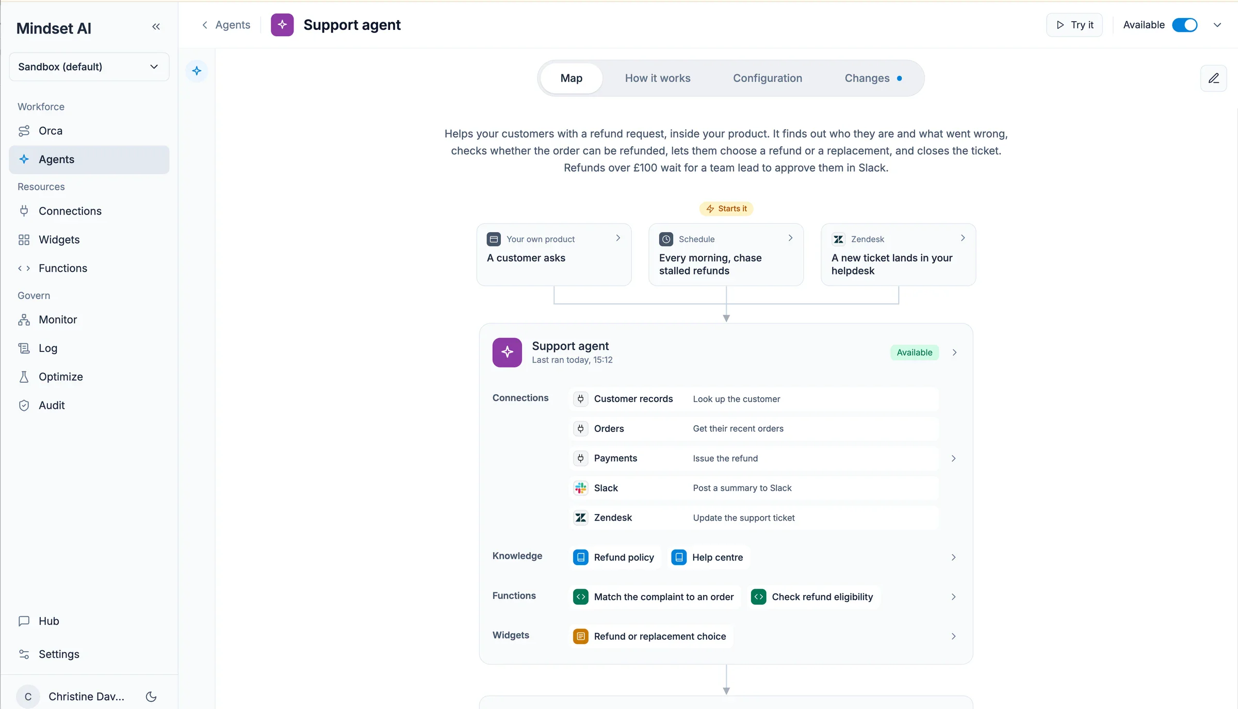Viewport: 1238px width, 709px height.
Task: Collapse the sidebar with double-chevron icon
Action: click(x=156, y=27)
